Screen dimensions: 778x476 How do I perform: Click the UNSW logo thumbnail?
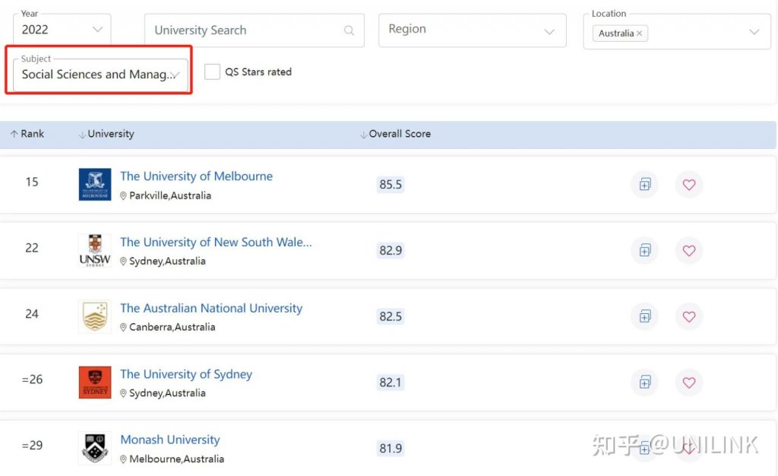tap(95, 250)
